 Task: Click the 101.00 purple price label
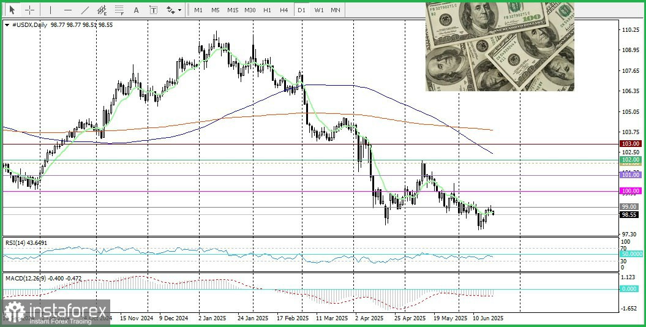pos(631,175)
